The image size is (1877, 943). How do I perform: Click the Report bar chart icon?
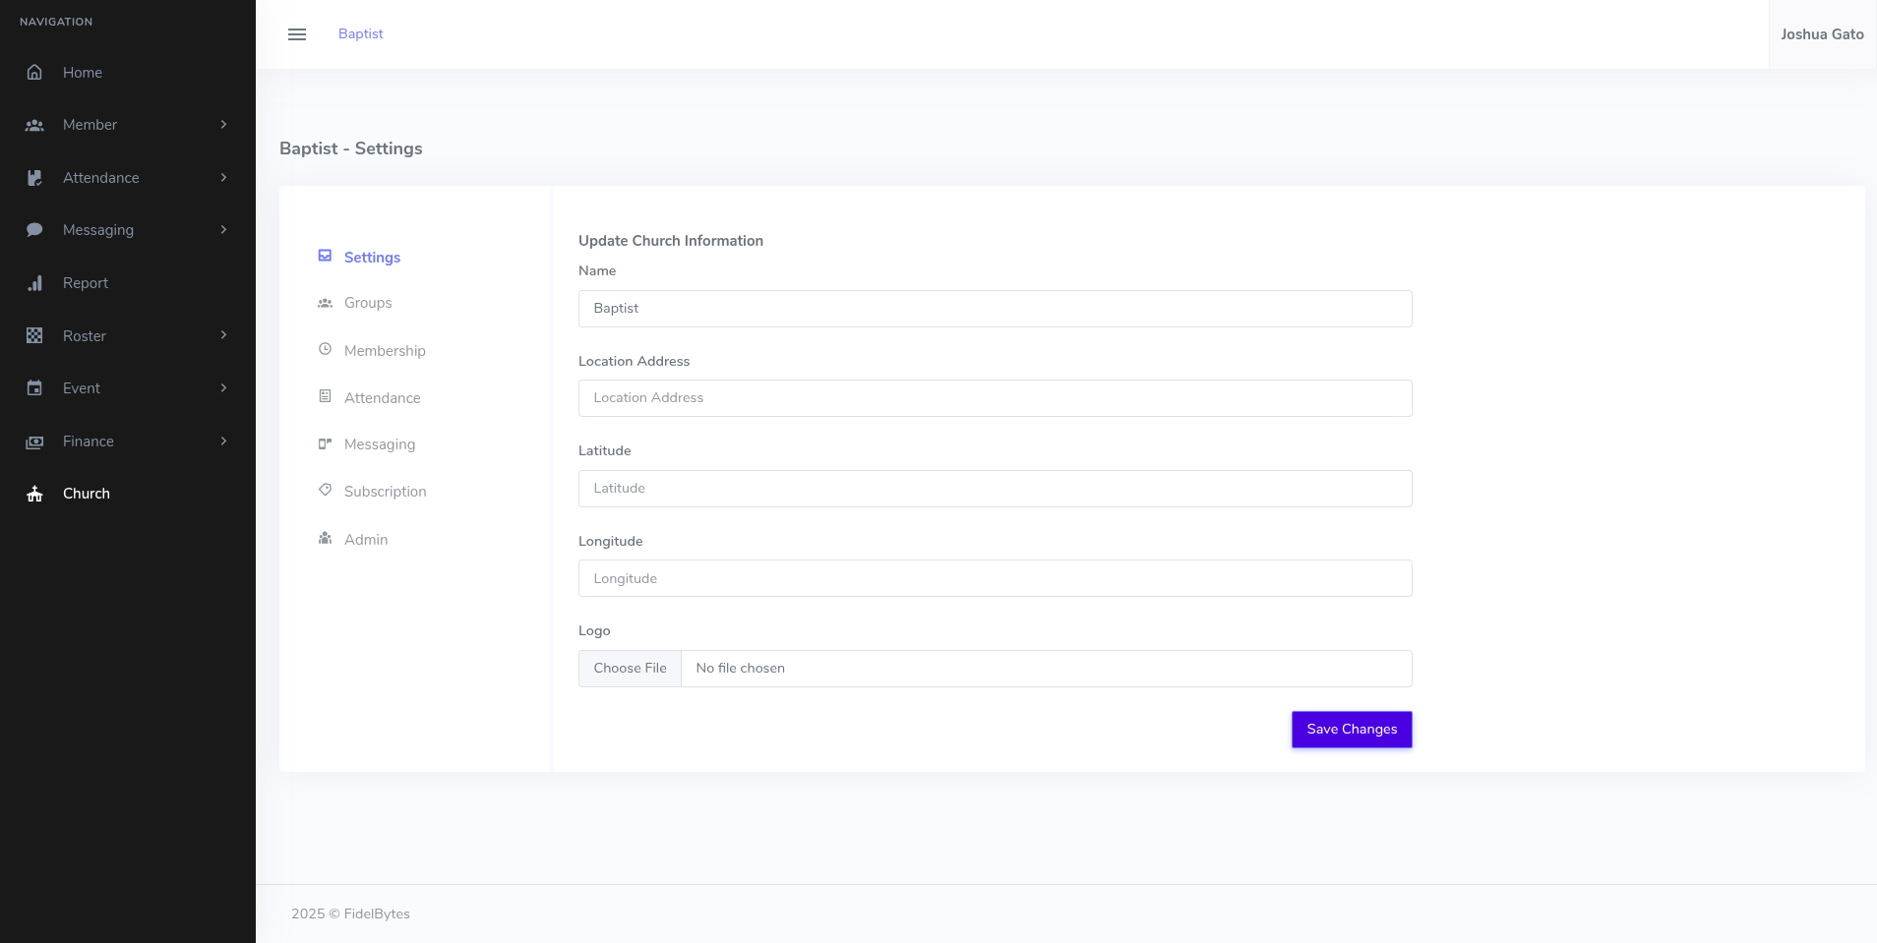34,283
